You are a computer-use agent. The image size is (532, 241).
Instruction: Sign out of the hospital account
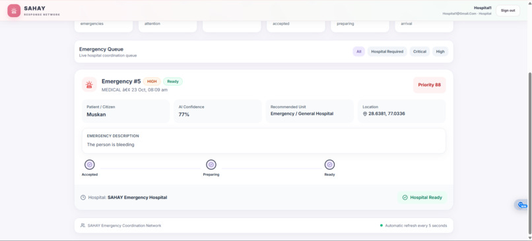pos(508,11)
